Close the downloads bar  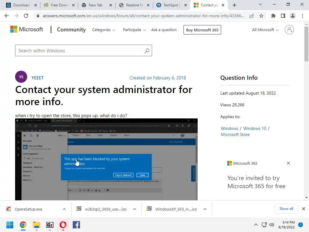304,209
